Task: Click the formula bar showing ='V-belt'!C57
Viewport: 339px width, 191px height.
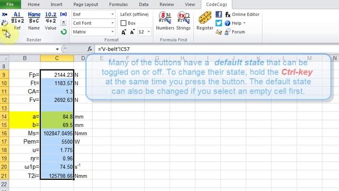Action: (x=216, y=49)
